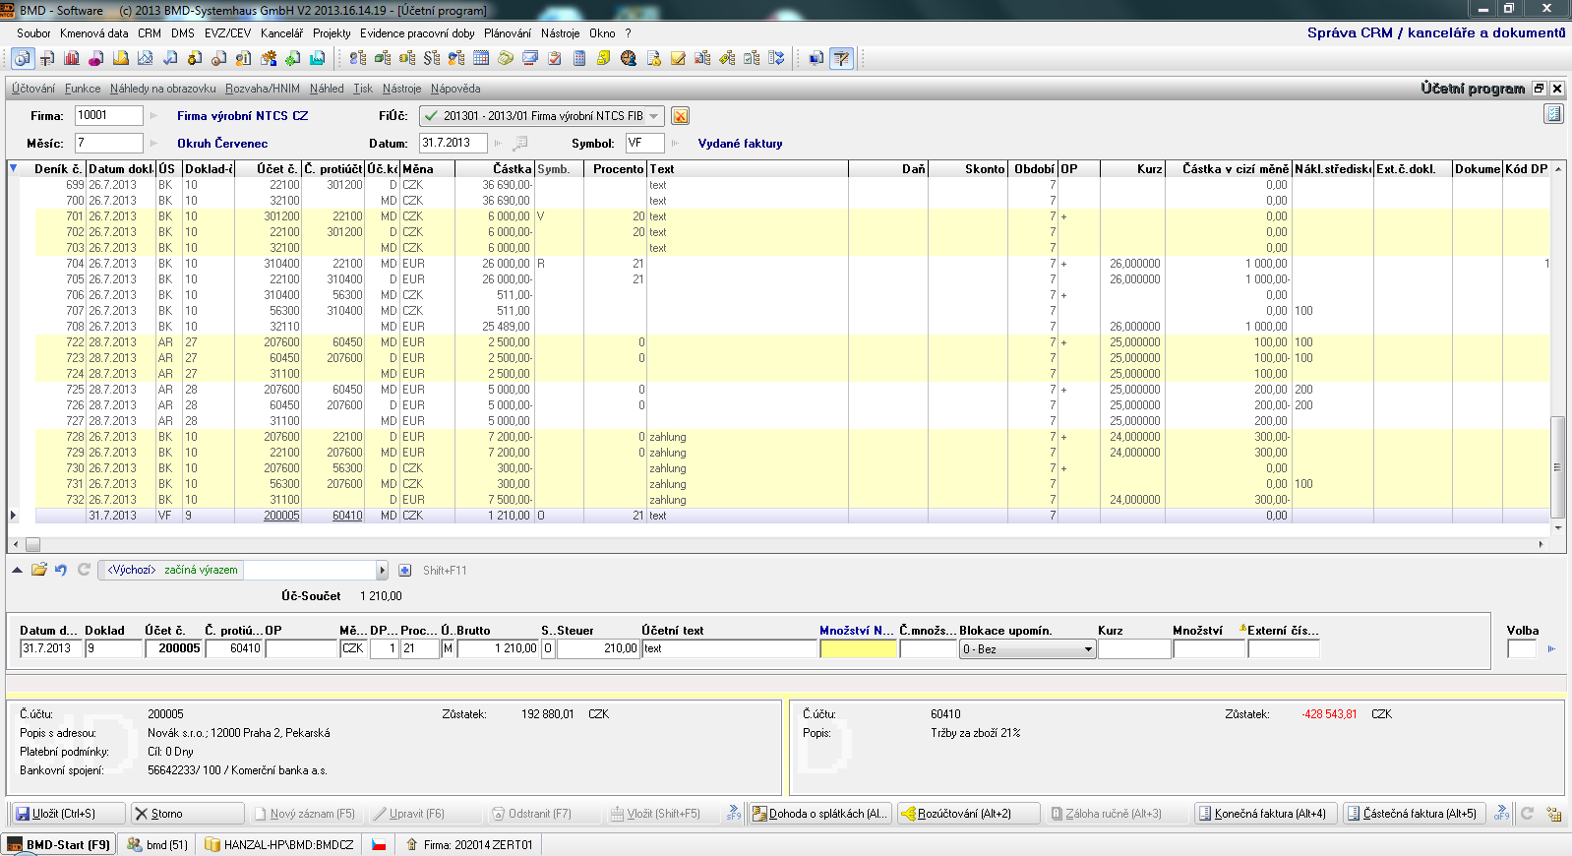Click the Rozúčtování (Alt+2) button
This screenshot has width=1572, height=856.
pyautogui.click(x=968, y=814)
